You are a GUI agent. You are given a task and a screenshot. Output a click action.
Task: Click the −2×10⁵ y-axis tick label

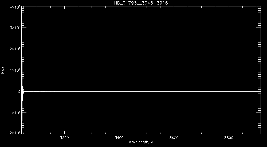pos(14,133)
